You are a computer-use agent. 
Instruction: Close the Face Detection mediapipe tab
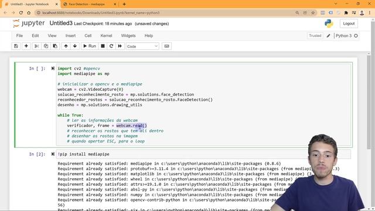tap(115, 4)
